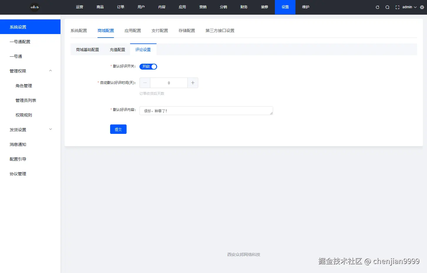Switch to the 第三方接口设置 tab

click(220, 31)
